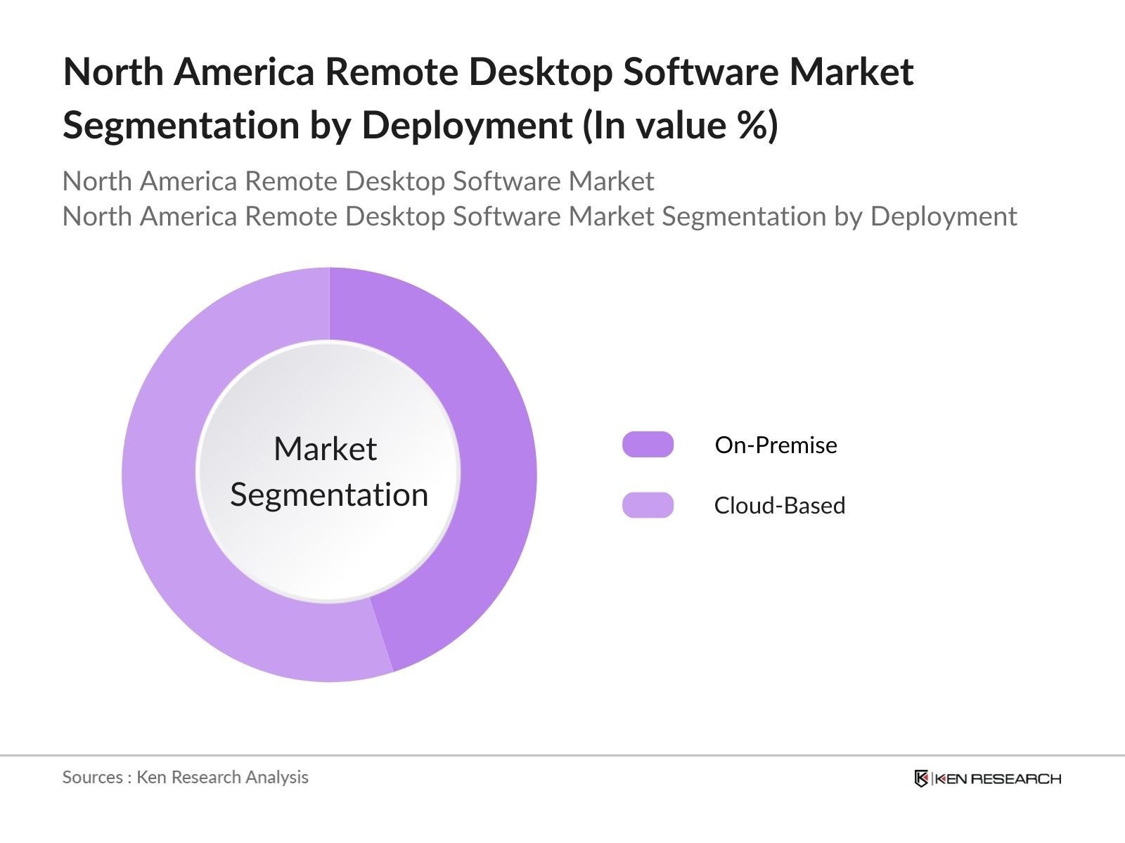
Task: Click the segment boundary at the donut's top
Action: point(329,303)
